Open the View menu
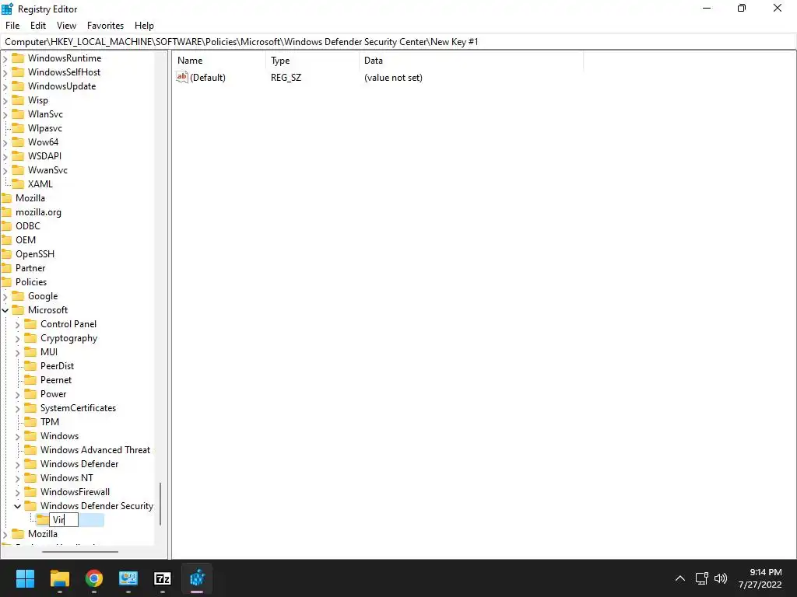The image size is (797, 597). pos(66,26)
